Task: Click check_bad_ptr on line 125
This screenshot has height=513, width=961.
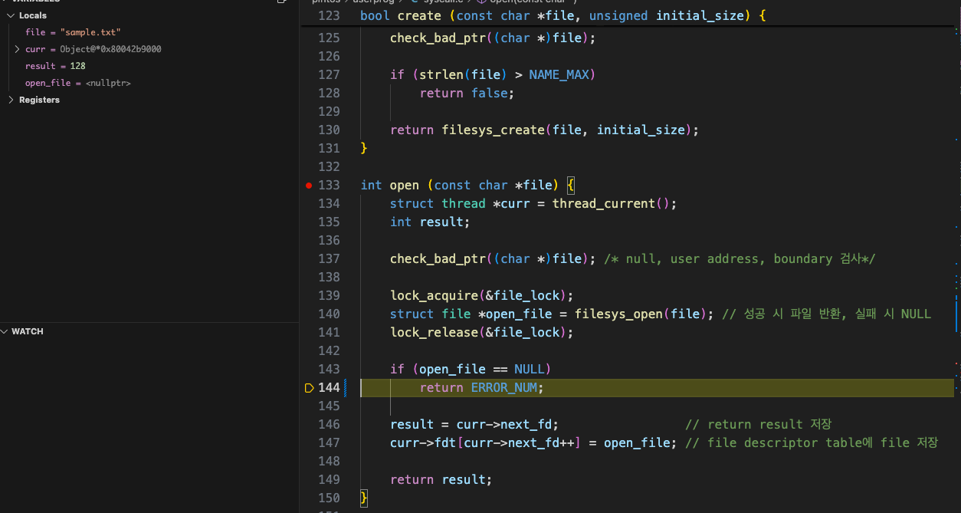Action: click(x=438, y=38)
